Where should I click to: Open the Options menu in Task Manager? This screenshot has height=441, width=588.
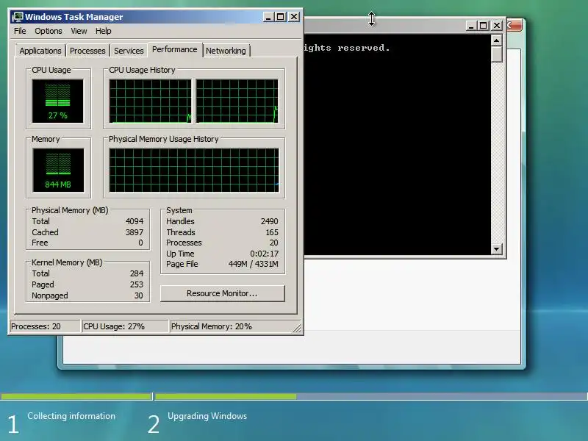pos(49,31)
